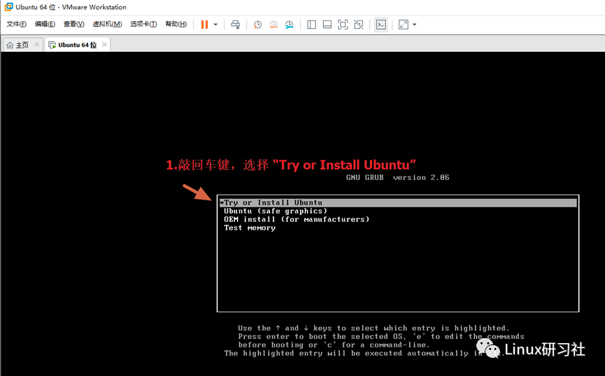Image resolution: width=605 pixels, height=376 pixels.
Task: Select OEM install (for manufacturers) entry
Action: (297, 219)
